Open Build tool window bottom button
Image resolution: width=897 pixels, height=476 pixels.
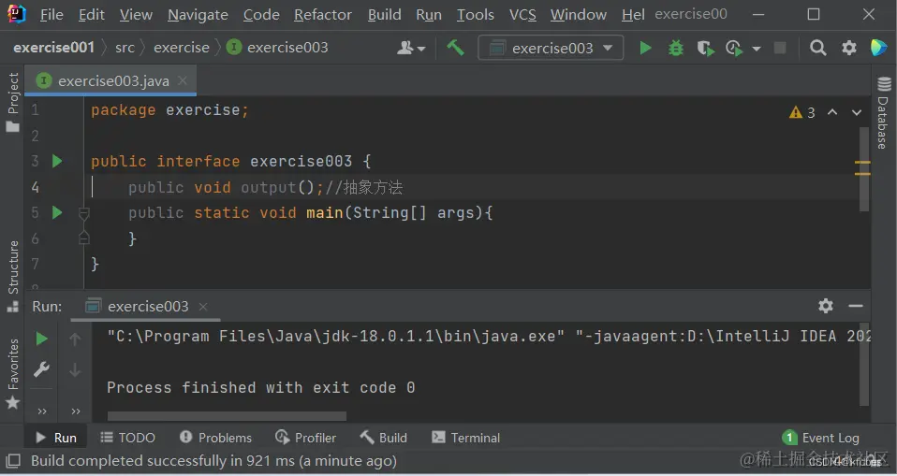(384, 438)
